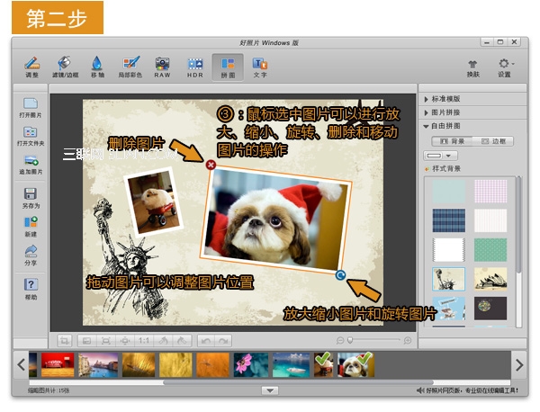540x412 pixels.
Task: Choose the cream striped background swatch
Action: pyautogui.click(x=490, y=220)
